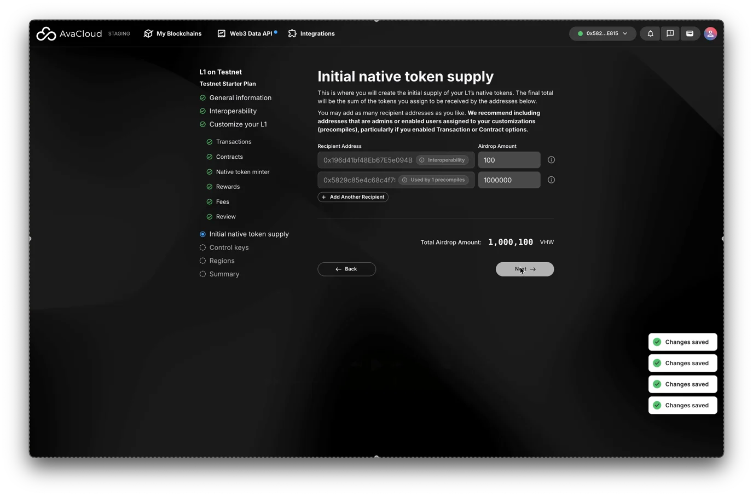753x496 pixels.
Task: Click the Testnet Starter Plan label
Action: pos(228,84)
